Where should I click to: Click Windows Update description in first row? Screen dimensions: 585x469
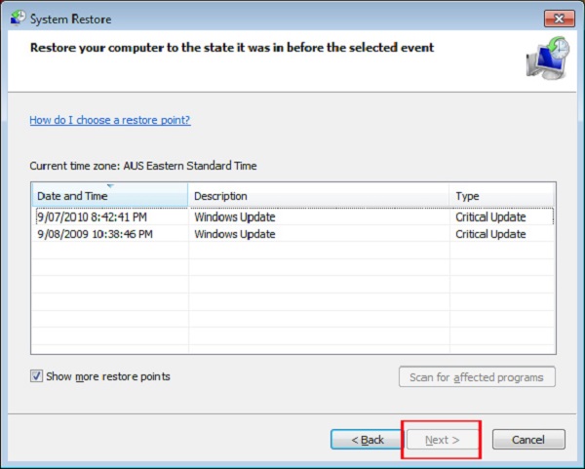(x=234, y=217)
